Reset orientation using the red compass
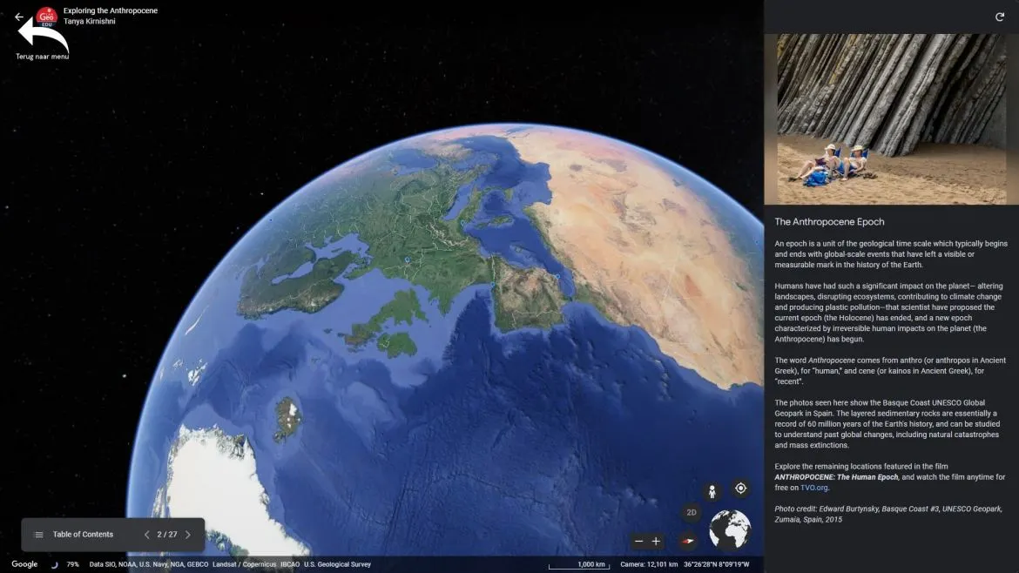1019x573 pixels. click(x=687, y=541)
